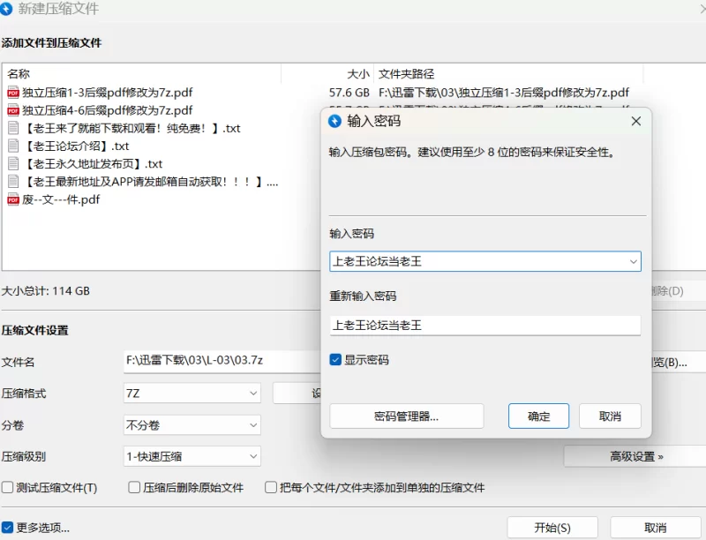The height and width of the screenshot is (540, 706).
Task: Click the app logo in the 新建压缩文件 title bar
Action: click(6, 9)
